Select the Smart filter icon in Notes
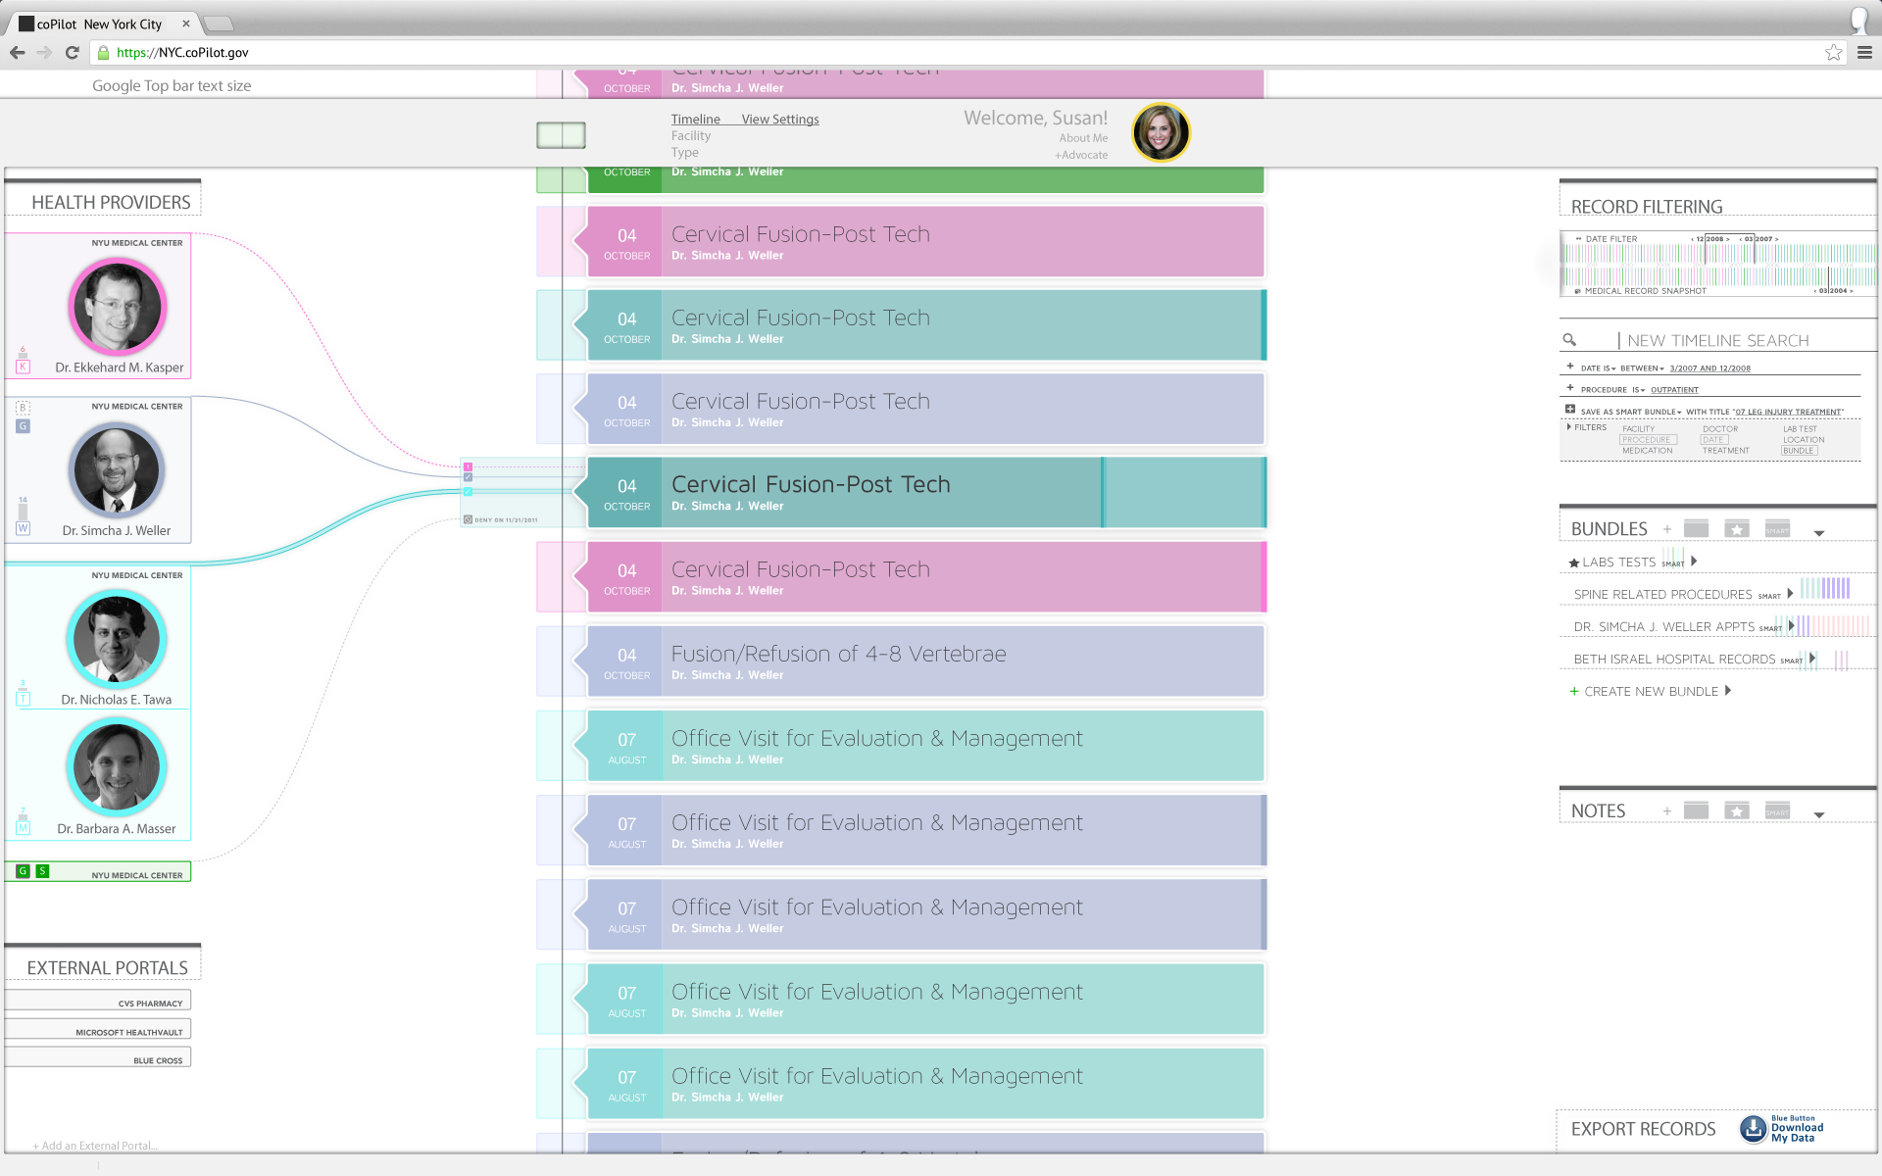1882x1176 pixels. (1777, 810)
